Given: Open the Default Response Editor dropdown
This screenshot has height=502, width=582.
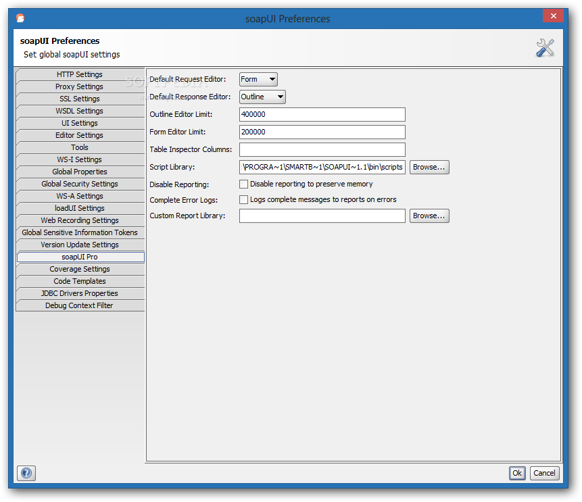Looking at the screenshot, I should [262, 97].
